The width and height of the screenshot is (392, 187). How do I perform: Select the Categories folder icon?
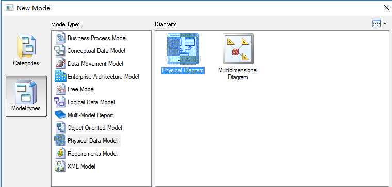[26, 47]
